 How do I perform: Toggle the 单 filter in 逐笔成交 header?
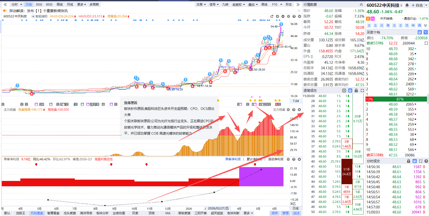[344, 90]
